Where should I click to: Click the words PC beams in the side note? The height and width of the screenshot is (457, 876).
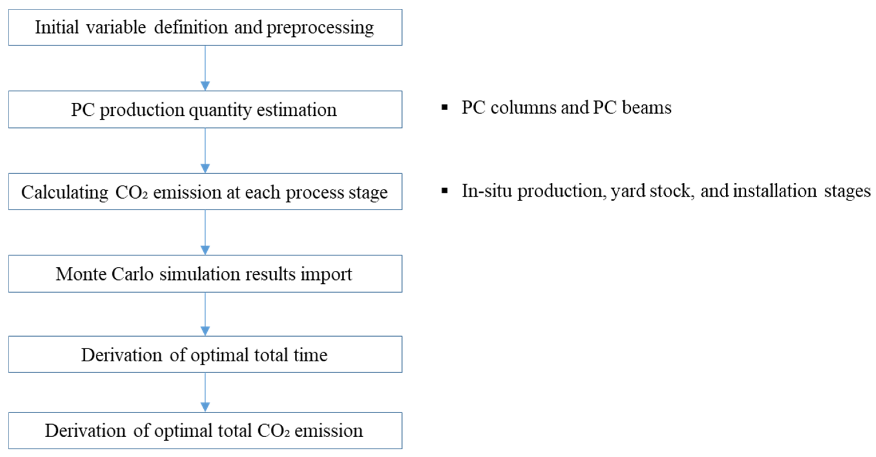click(632, 108)
